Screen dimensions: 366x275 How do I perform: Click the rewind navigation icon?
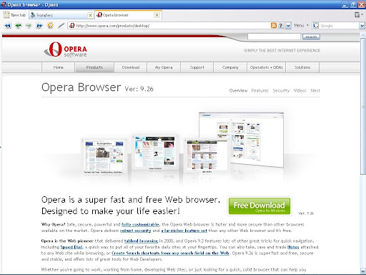(8, 26)
